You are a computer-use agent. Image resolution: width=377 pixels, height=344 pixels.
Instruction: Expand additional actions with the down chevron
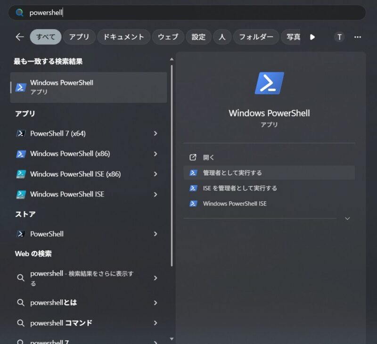click(x=347, y=218)
